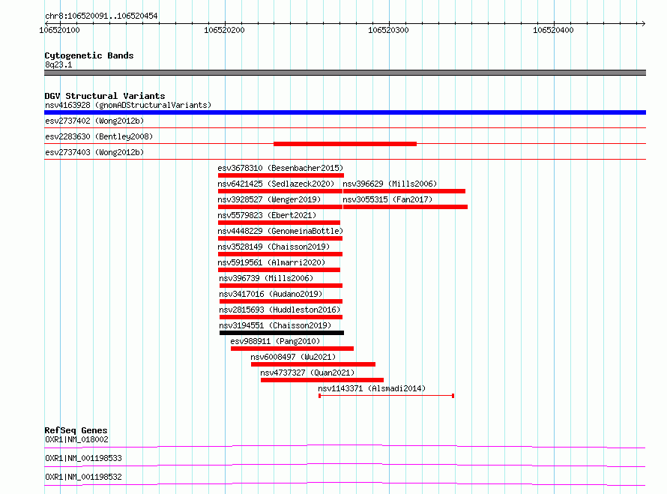
Task: Click the Cytogenetic Bands track title
Action: [89, 55]
